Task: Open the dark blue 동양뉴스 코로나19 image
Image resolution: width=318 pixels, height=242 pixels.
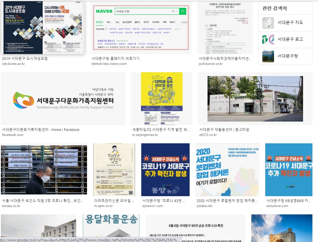Action: pyautogui.click(x=165, y=170)
